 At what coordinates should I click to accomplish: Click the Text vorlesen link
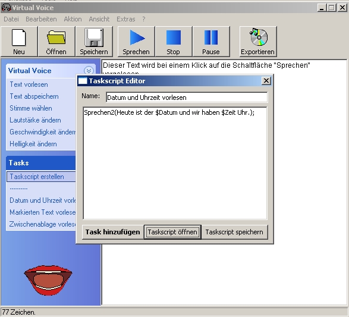[x=29, y=84]
